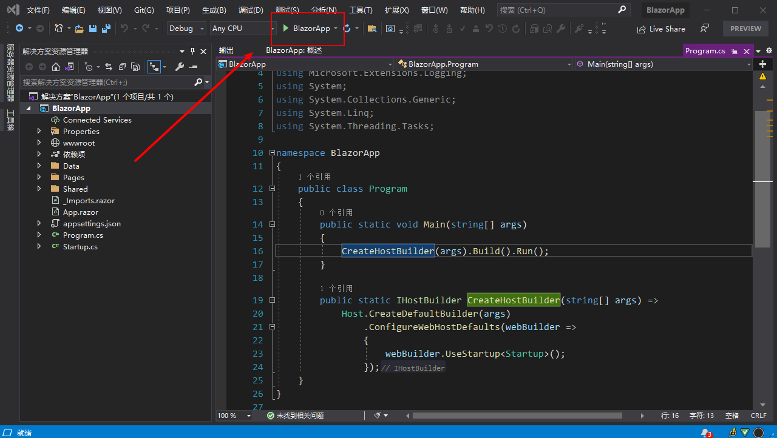The image size is (777, 438).
Task: Click the editor settings gear near tabs
Action: click(x=769, y=51)
